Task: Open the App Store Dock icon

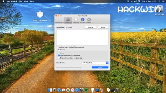Action: point(77,90)
